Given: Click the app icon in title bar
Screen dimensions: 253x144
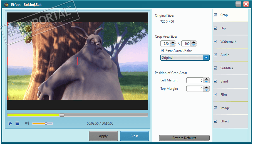Looking at the screenshot, I should tap(6, 5).
